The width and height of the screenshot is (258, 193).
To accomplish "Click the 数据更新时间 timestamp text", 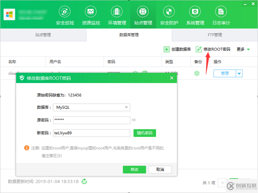I will (43, 181).
